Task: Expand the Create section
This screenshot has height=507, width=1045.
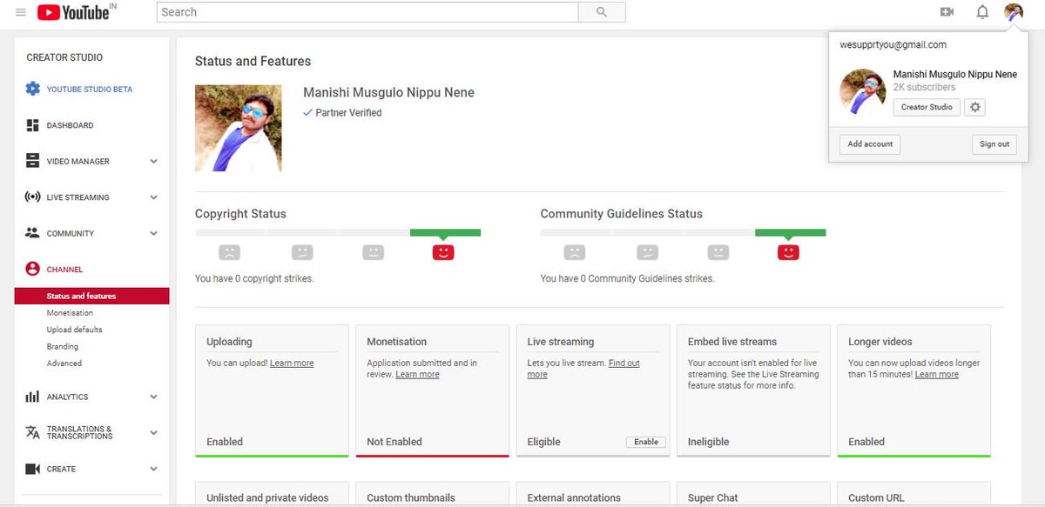Action: 153,469
